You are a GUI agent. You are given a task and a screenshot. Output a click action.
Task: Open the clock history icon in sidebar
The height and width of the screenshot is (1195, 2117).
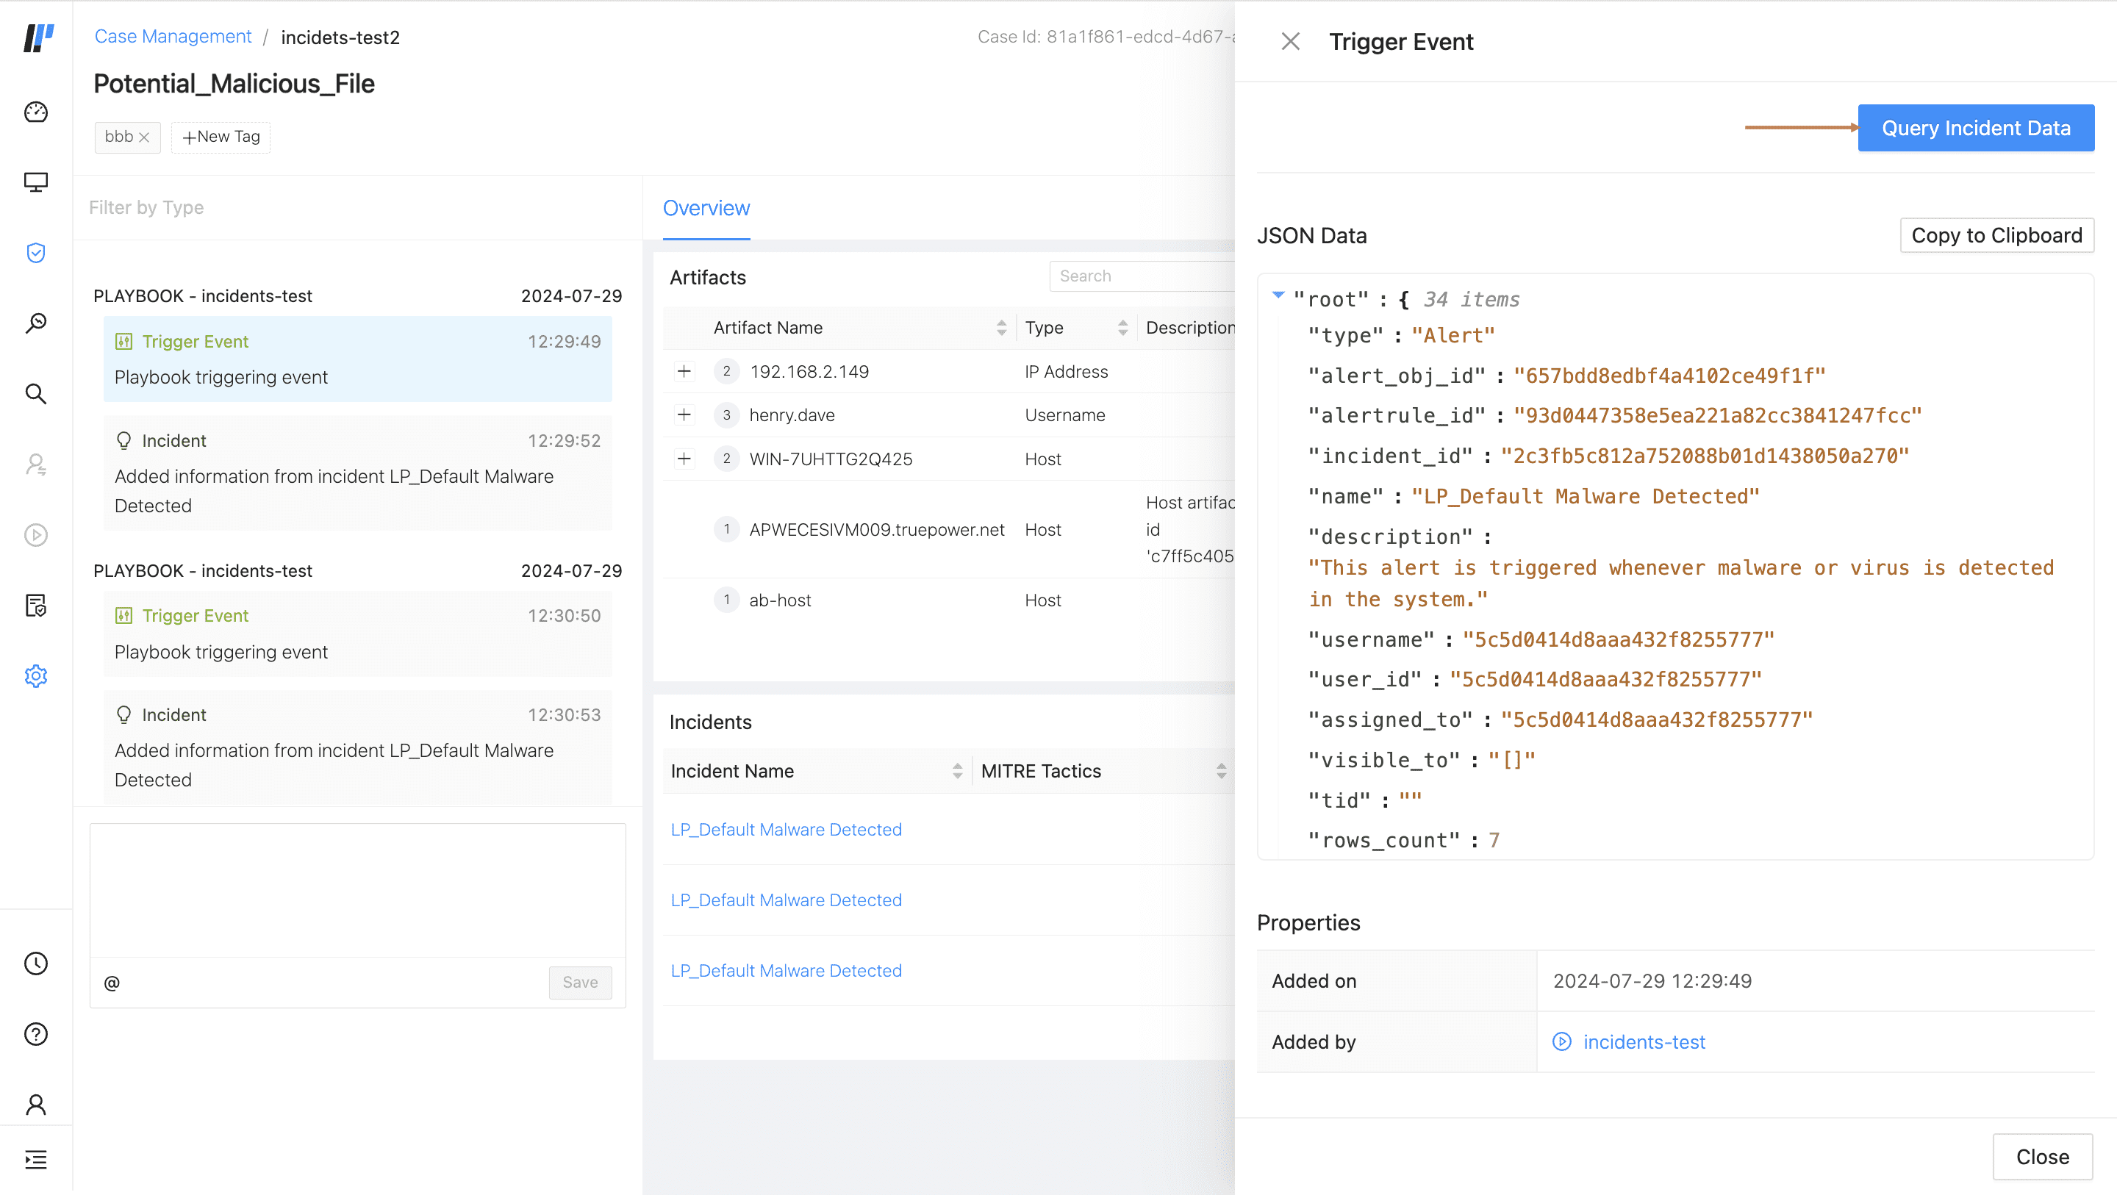(35, 963)
